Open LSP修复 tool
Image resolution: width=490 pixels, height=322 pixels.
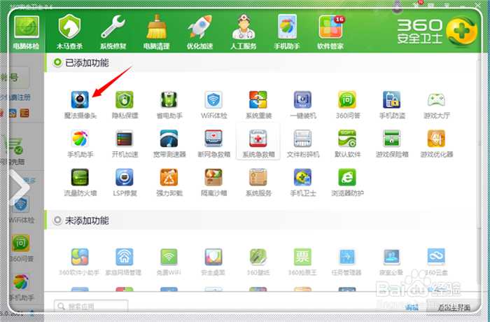tap(125, 182)
